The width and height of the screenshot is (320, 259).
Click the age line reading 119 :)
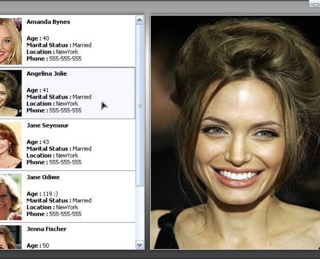coord(42,194)
